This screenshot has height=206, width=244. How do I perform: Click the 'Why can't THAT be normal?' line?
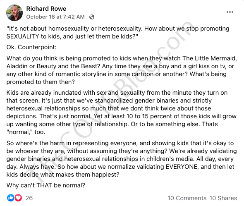click(x=46, y=185)
